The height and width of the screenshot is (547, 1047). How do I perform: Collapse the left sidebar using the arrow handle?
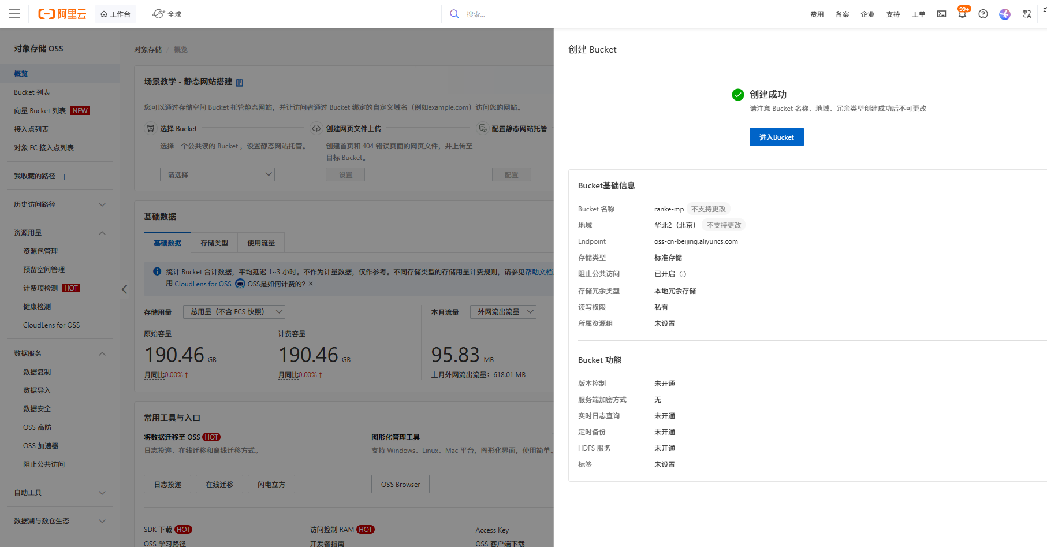pyautogui.click(x=124, y=289)
